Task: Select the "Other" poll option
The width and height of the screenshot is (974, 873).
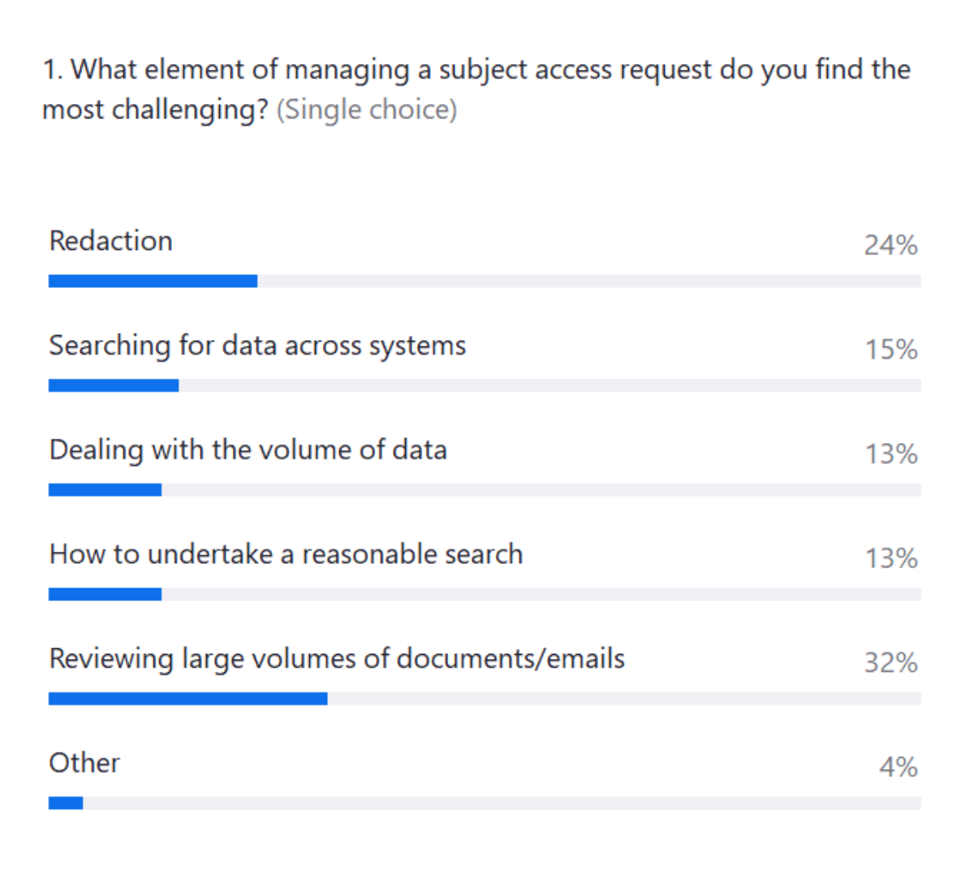Action: (x=84, y=763)
